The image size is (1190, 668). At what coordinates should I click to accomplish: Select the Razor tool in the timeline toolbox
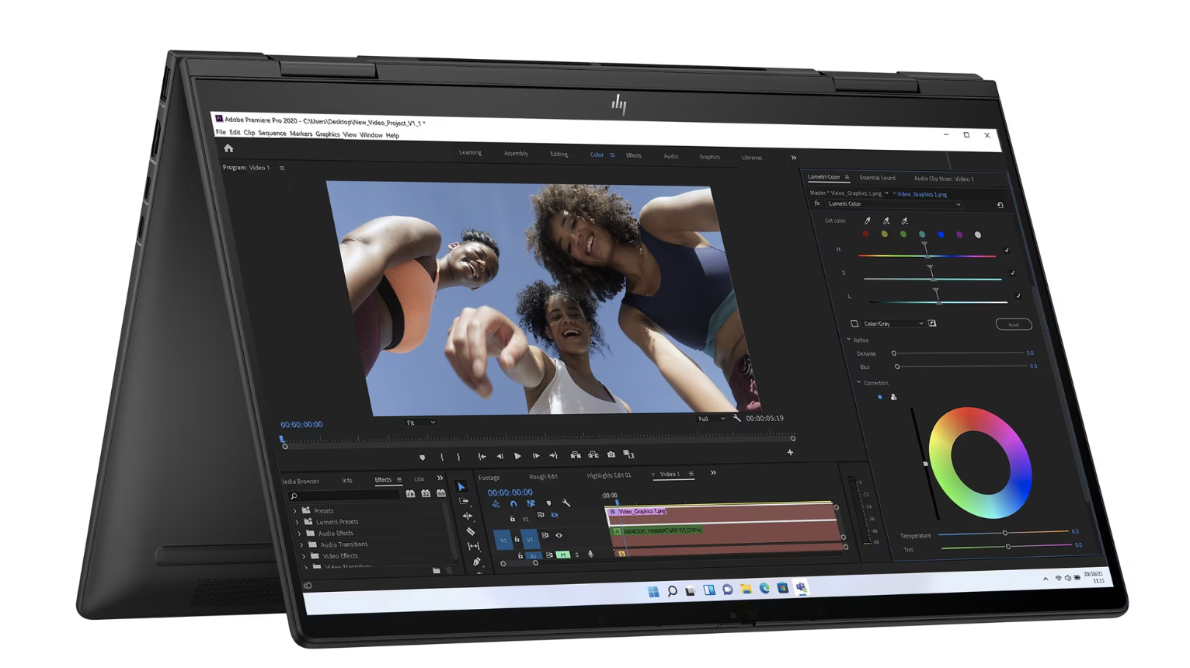[x=470, y=531]
